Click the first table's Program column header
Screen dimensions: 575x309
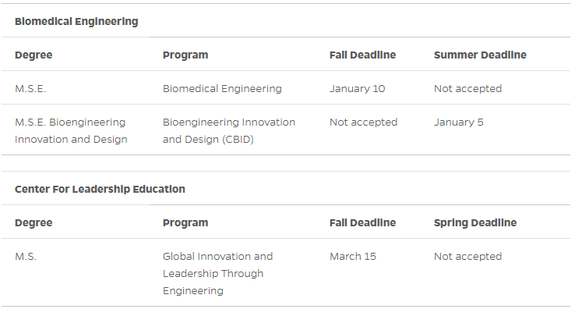tap(185, 55)
